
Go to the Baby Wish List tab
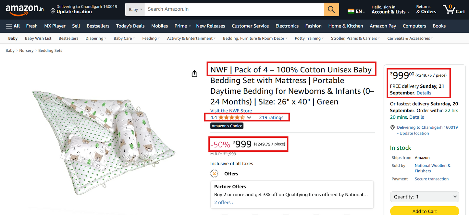coord(38,38)
